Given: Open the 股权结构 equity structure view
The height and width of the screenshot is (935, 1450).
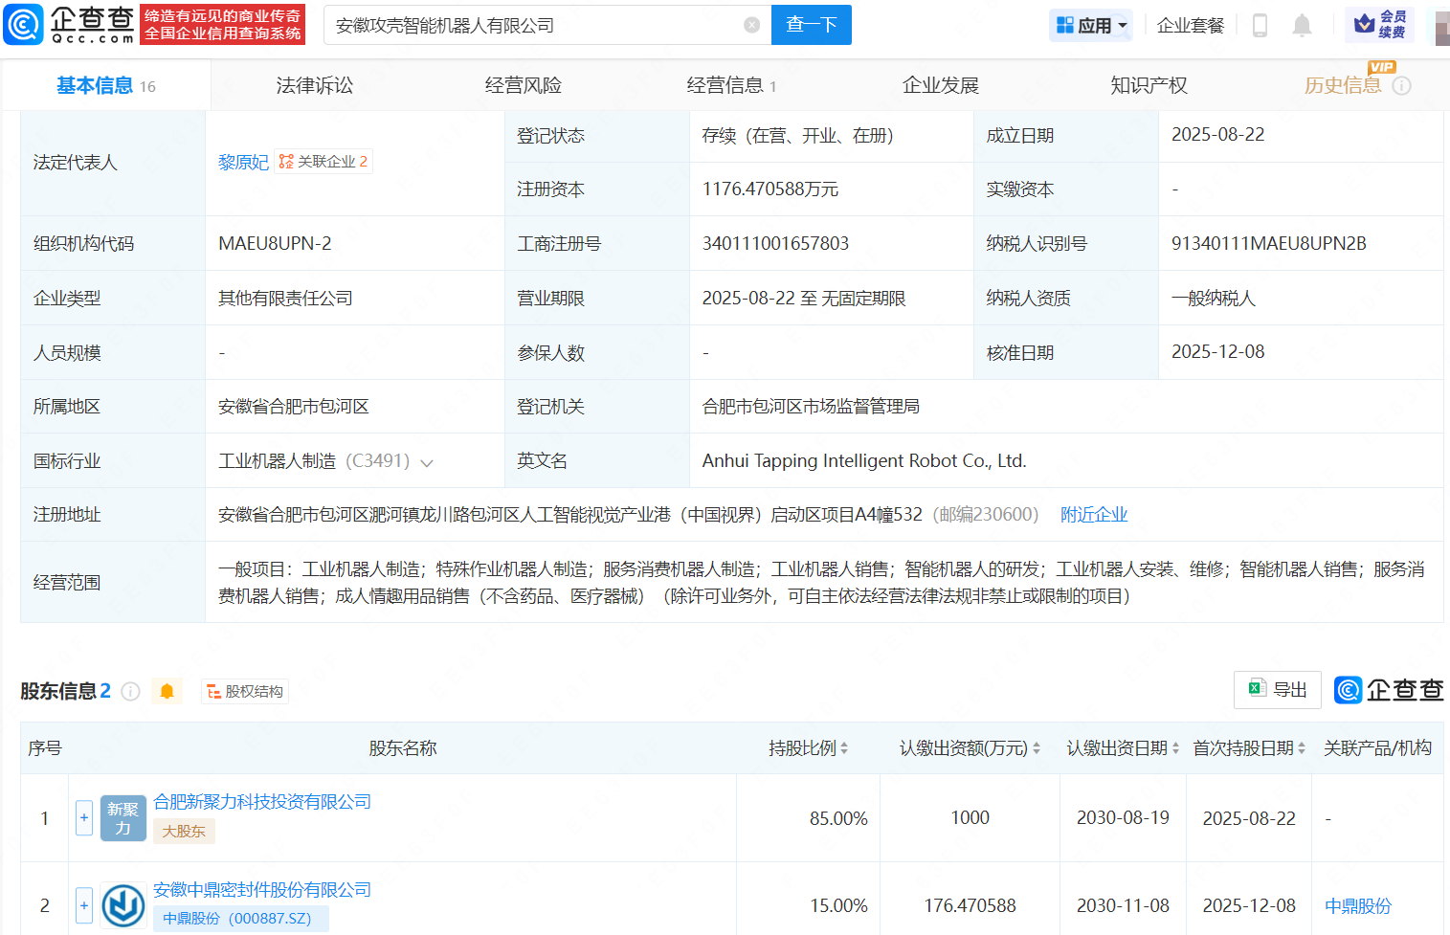Looking at the screenshot, I should (245, 692).
